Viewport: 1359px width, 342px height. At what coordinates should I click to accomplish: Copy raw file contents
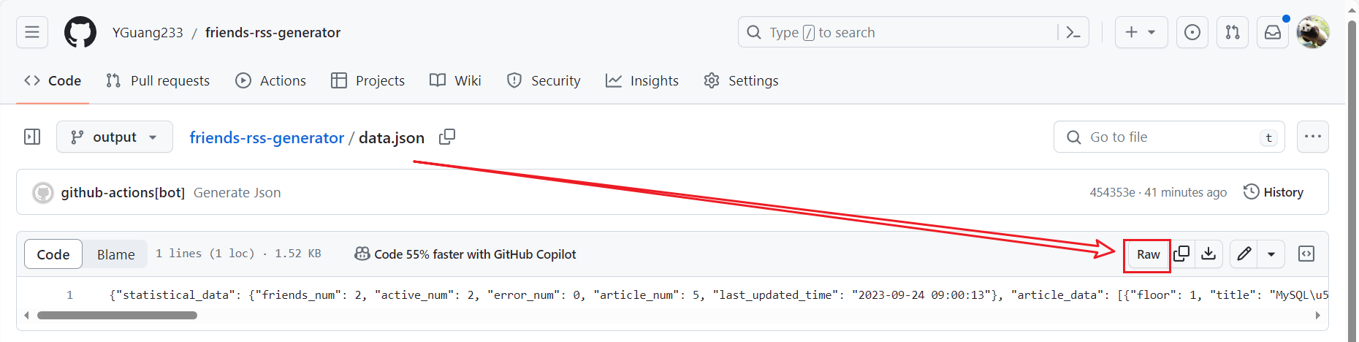[x=1181, y=254]
